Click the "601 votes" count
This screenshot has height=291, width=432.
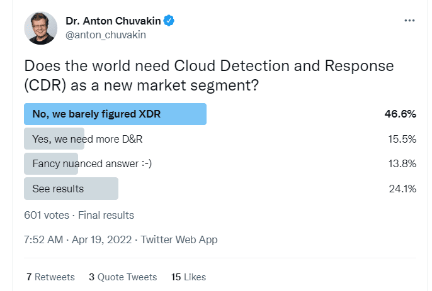click(x=47, y=215)
